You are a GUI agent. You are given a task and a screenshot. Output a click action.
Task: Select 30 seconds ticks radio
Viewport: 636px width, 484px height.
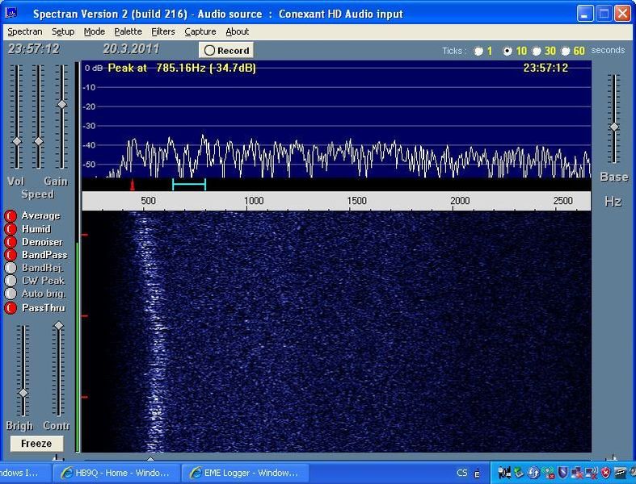537,51
